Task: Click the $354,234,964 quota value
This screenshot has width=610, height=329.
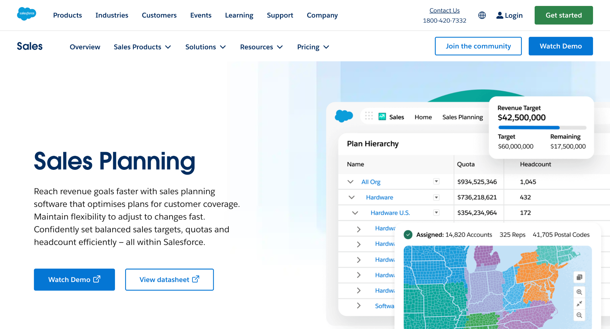Action: 477,213
